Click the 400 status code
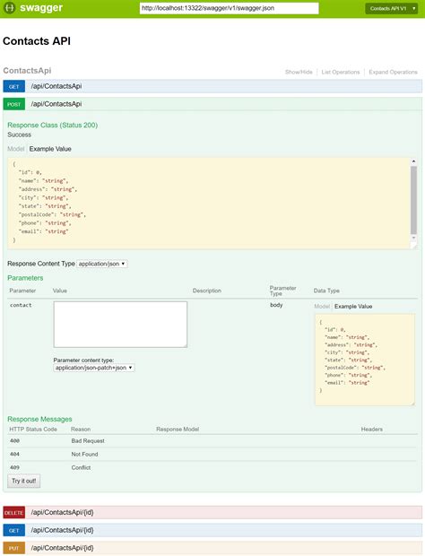 [14, 440]
